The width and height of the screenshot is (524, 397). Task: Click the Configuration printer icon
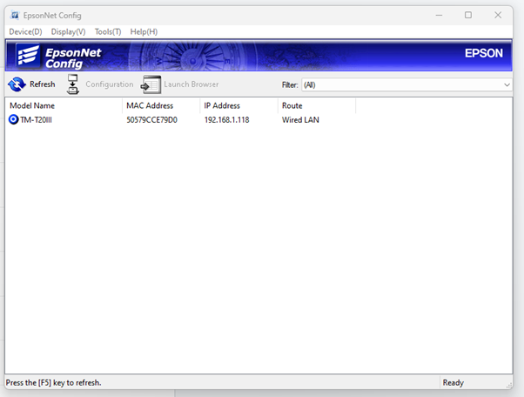(72, 84)
